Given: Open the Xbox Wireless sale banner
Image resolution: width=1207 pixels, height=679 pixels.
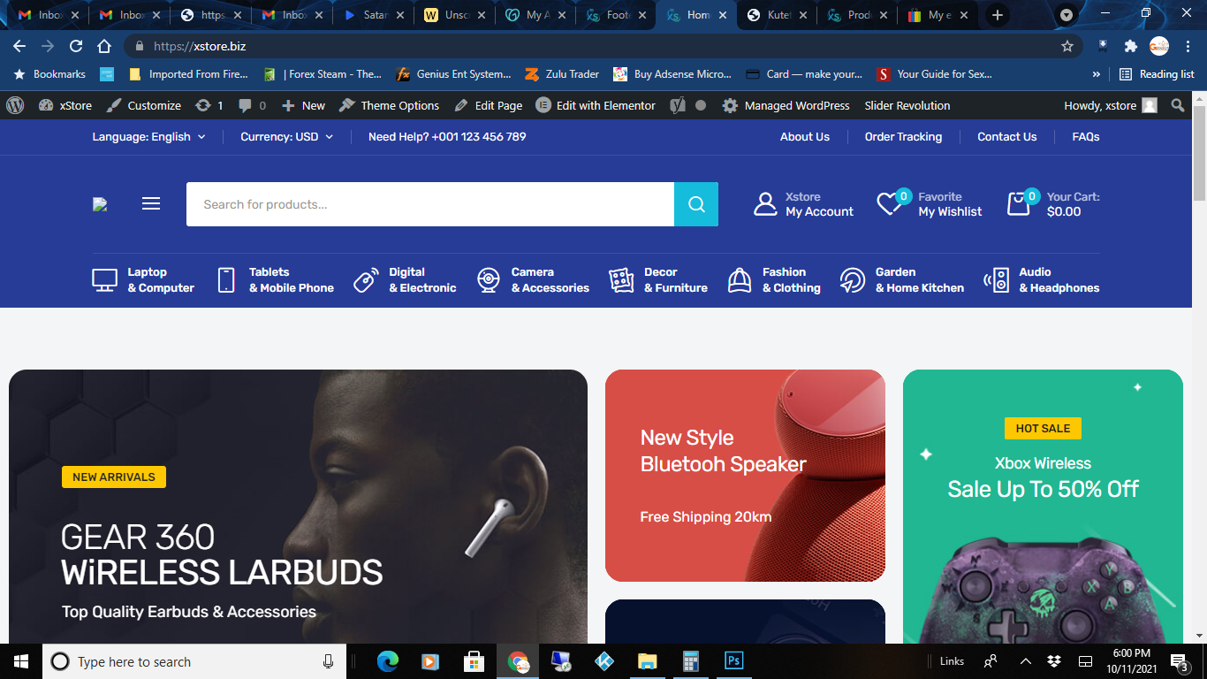Looking at the screenshot, I should (1043, 507).
